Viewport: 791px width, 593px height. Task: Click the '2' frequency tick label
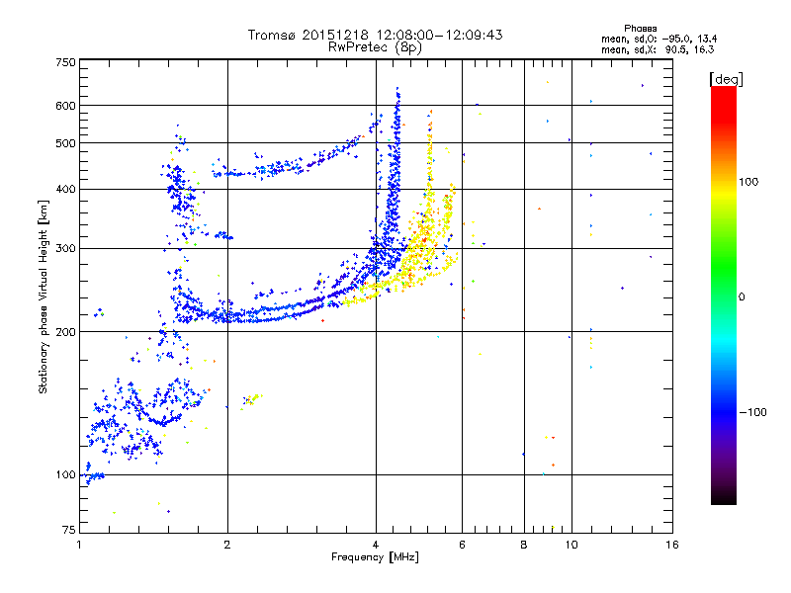(227, 545)
